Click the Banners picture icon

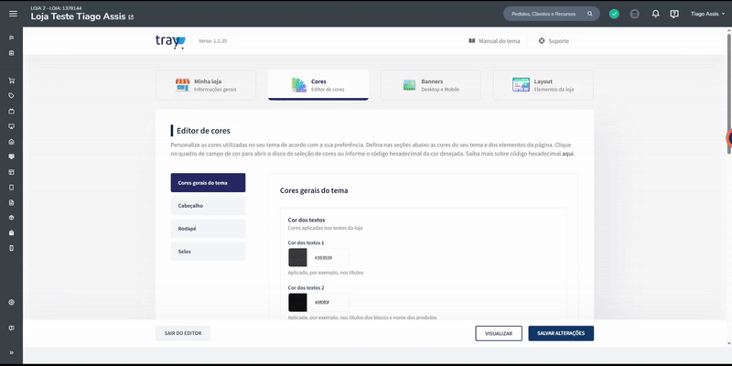[x=409, y=85]
